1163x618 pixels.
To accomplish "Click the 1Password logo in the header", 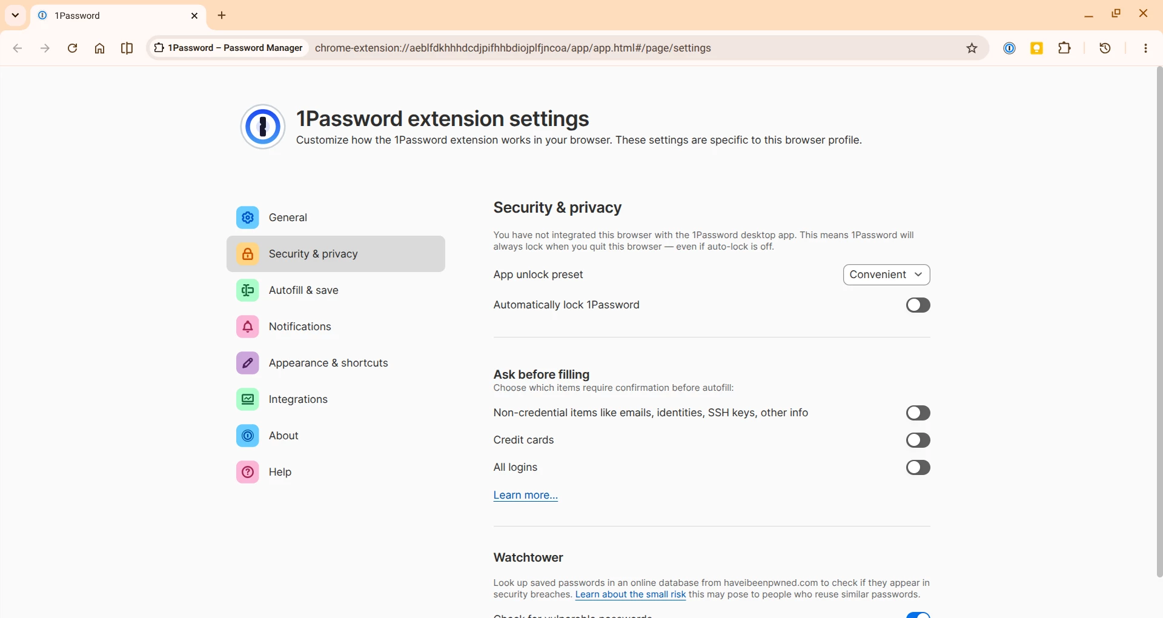I will (263, 127).
